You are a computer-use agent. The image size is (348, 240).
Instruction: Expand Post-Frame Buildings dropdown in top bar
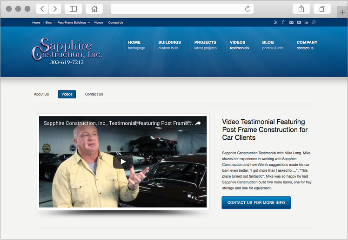point(74,23)
